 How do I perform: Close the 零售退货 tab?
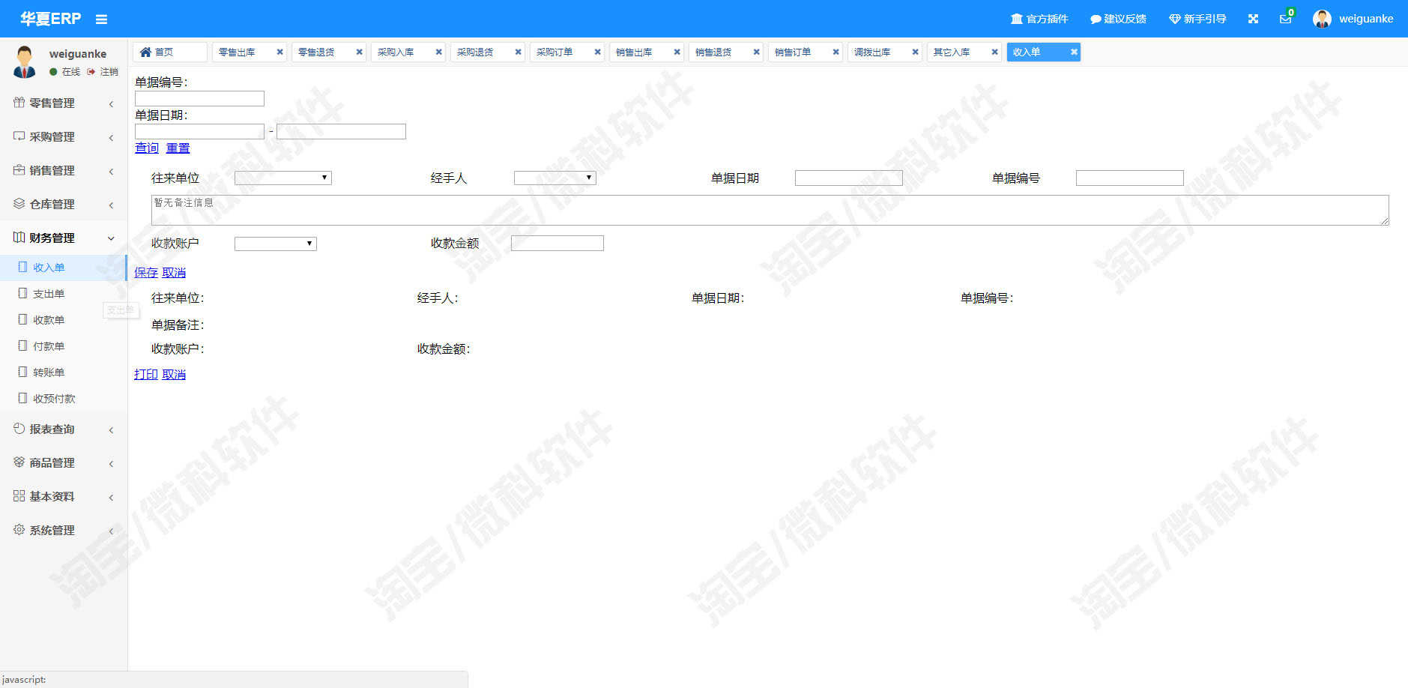pos(359,52)
